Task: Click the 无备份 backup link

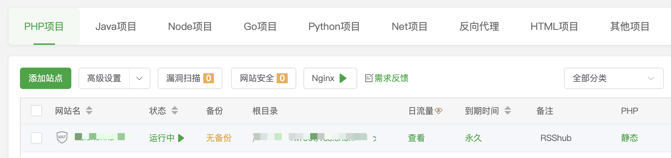Action: point(219,138)
